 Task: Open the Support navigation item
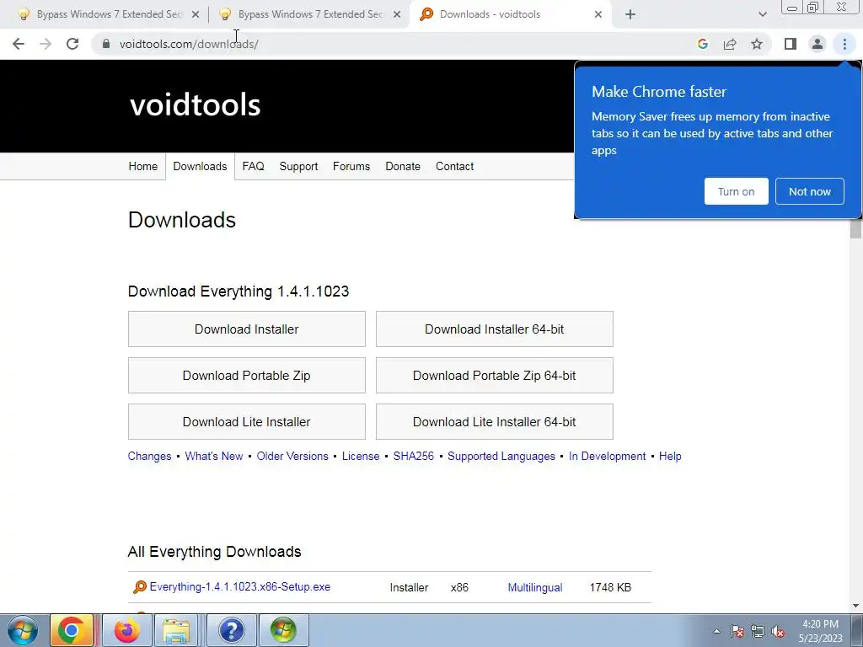[x=298, y=166]
